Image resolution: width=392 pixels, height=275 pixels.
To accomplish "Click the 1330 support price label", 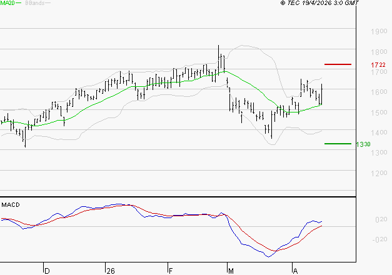I will coord(363,144).
